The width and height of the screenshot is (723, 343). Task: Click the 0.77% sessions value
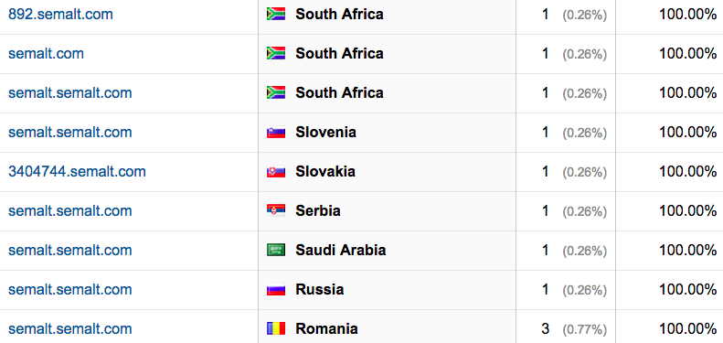tap(585, 329)
